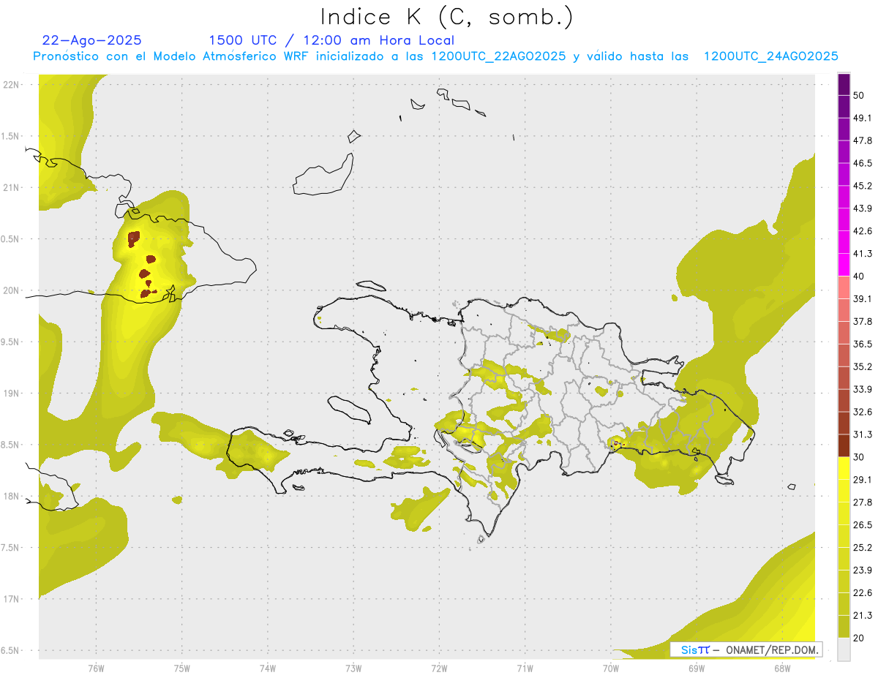Viewport: 878px width, 678px height.
Task: Click 'Pronóstico con el Modelo Atmósferico WRF' text
Action: point(172,56)
